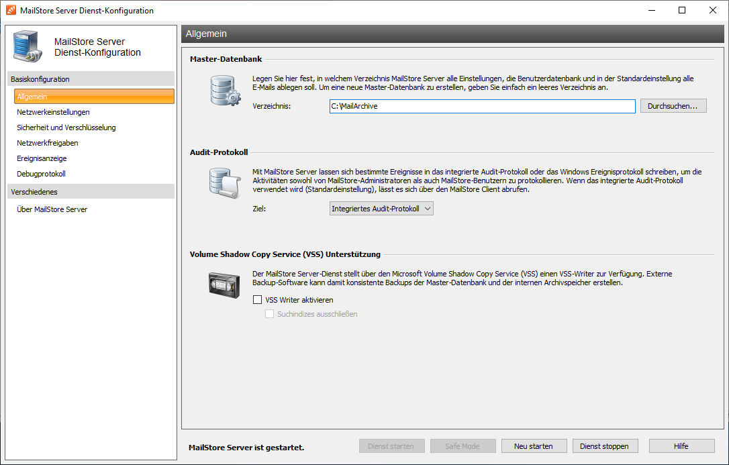This screenshot has width=729, height=465.
Task: Enable the VSS Writer aktivieren checkbox
Action: (x=257, y=300)
